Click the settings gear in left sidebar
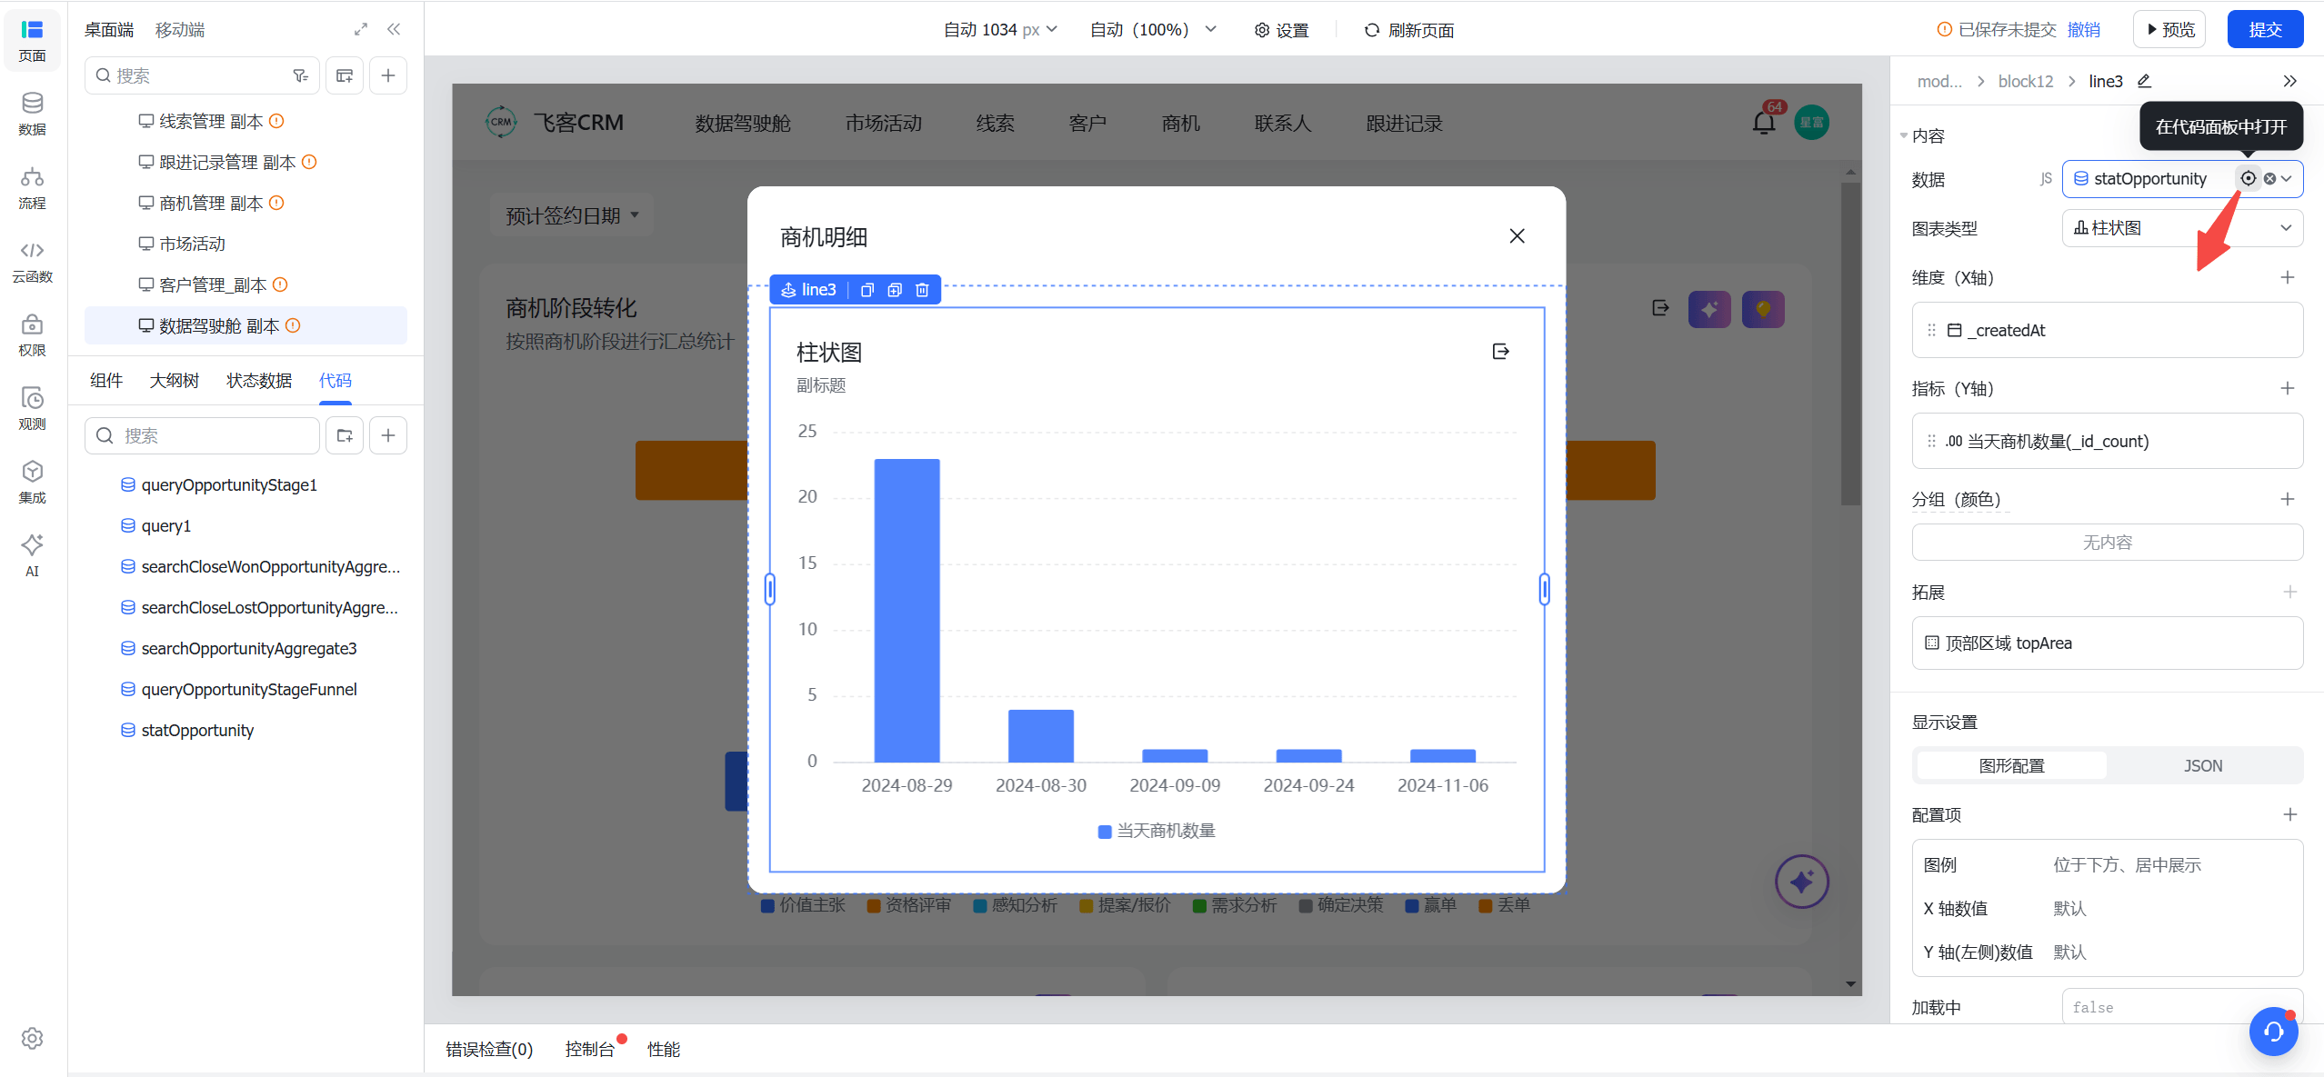2324x1077 pixels. [32, 1038]
